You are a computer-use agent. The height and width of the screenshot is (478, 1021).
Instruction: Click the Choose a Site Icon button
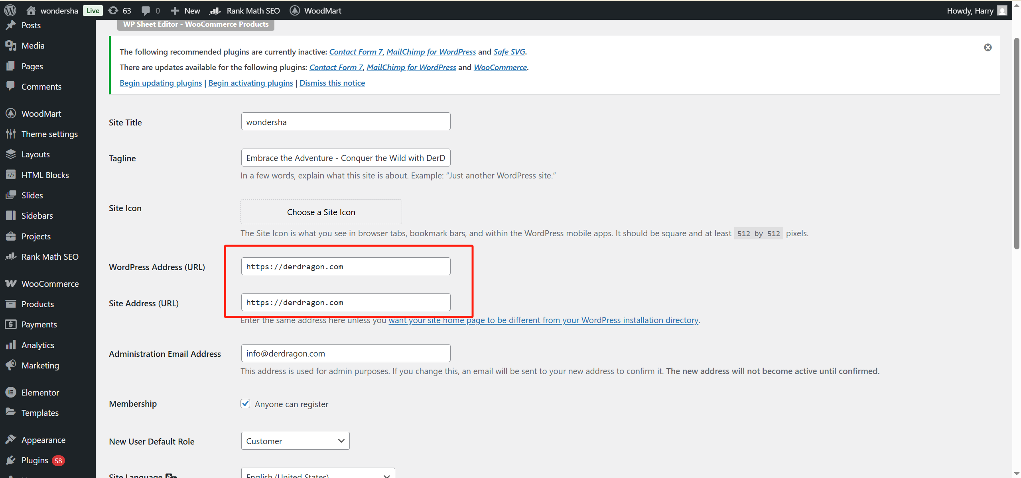coord(321,212)
